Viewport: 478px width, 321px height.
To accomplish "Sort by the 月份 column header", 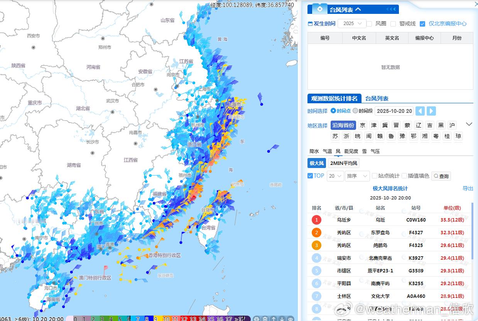I will [457, 38].
